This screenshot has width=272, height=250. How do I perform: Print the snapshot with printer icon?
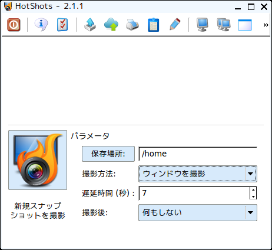tap(132, 25)
